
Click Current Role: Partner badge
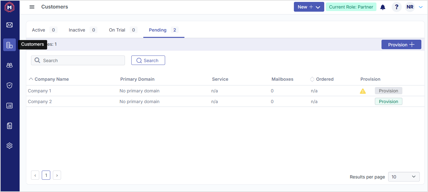(351, 7)
